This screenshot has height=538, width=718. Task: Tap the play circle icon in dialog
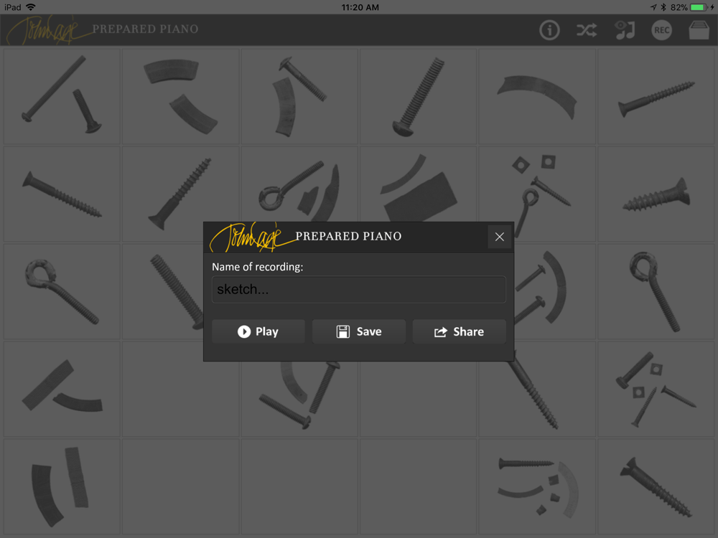244,331
